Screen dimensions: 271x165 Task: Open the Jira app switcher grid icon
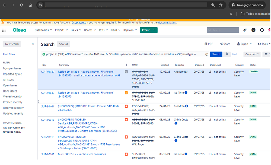pyautogui.click(x=4, y=30)
